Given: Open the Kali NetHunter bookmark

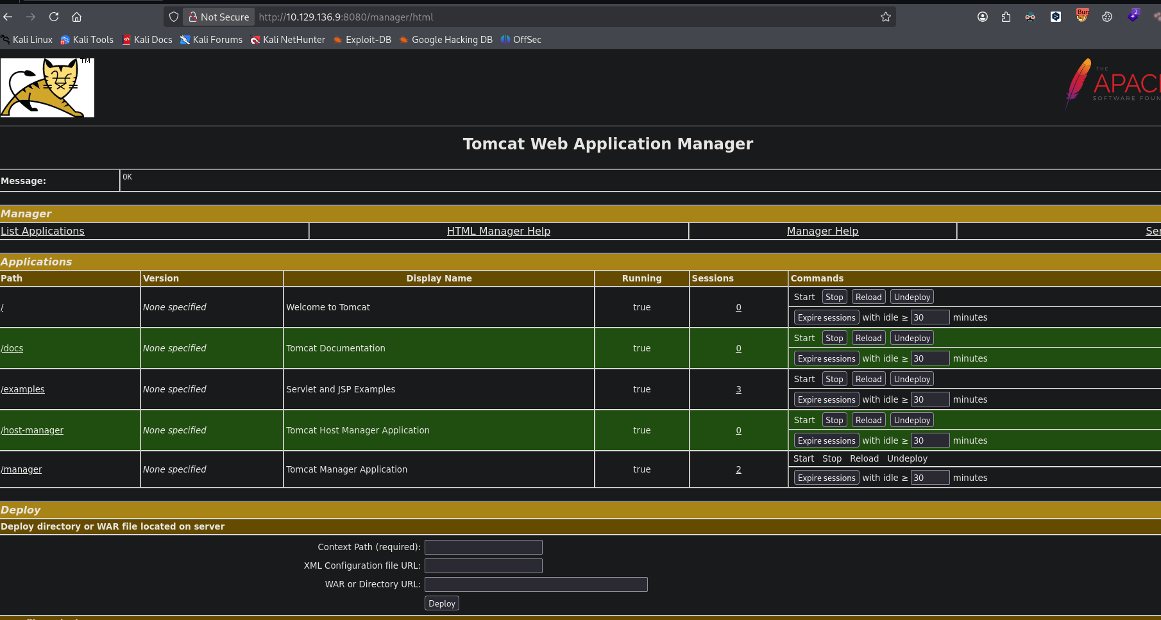Looking at the screenshot, I should pos(288,40).
